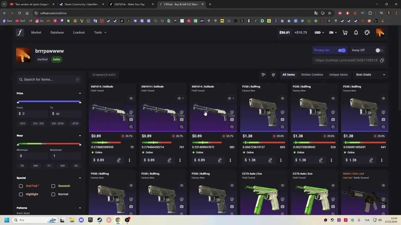Screen dimensions: 401x225
Task: Open options menu for P250 seed 641
Action: tap(382, 160)
